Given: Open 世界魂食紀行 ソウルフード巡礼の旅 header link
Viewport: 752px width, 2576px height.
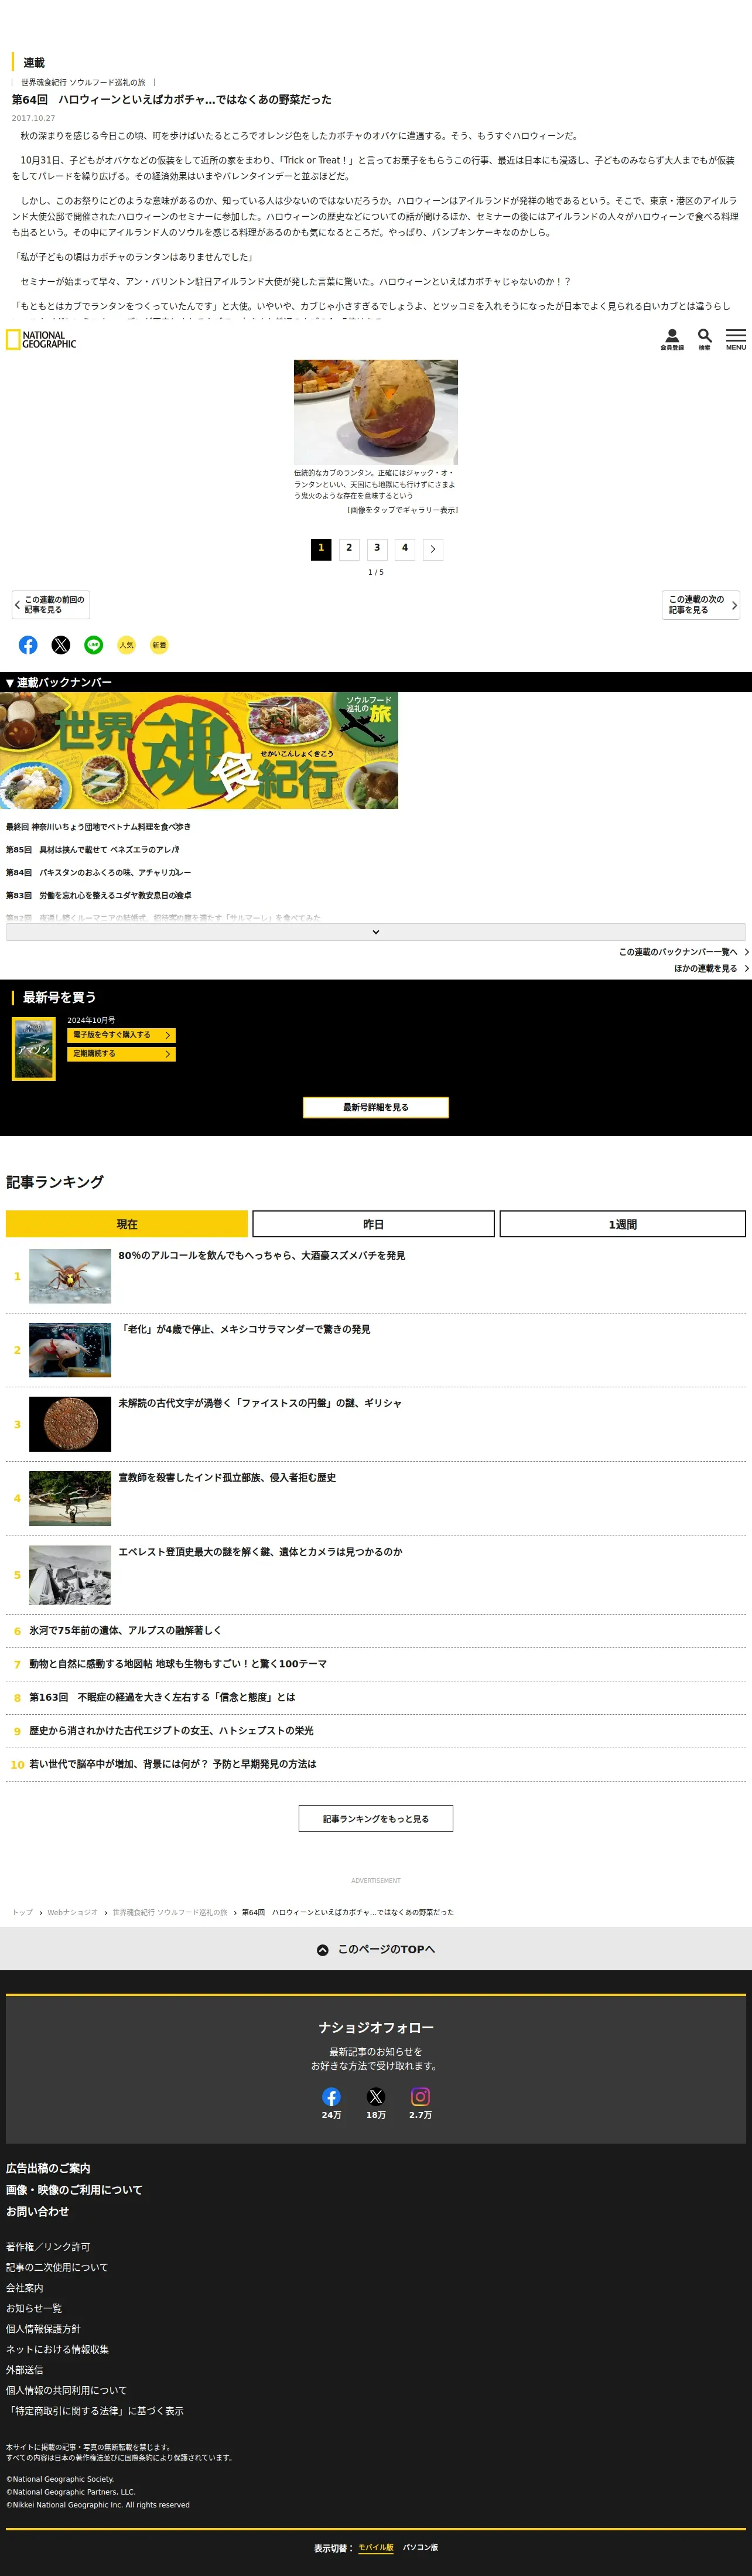Looking at the screenshot, I should click(x=83, y=82).
